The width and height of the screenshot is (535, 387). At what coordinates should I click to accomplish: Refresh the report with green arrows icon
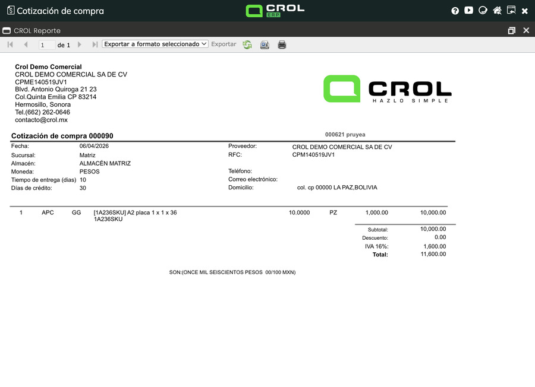(247, 45)
